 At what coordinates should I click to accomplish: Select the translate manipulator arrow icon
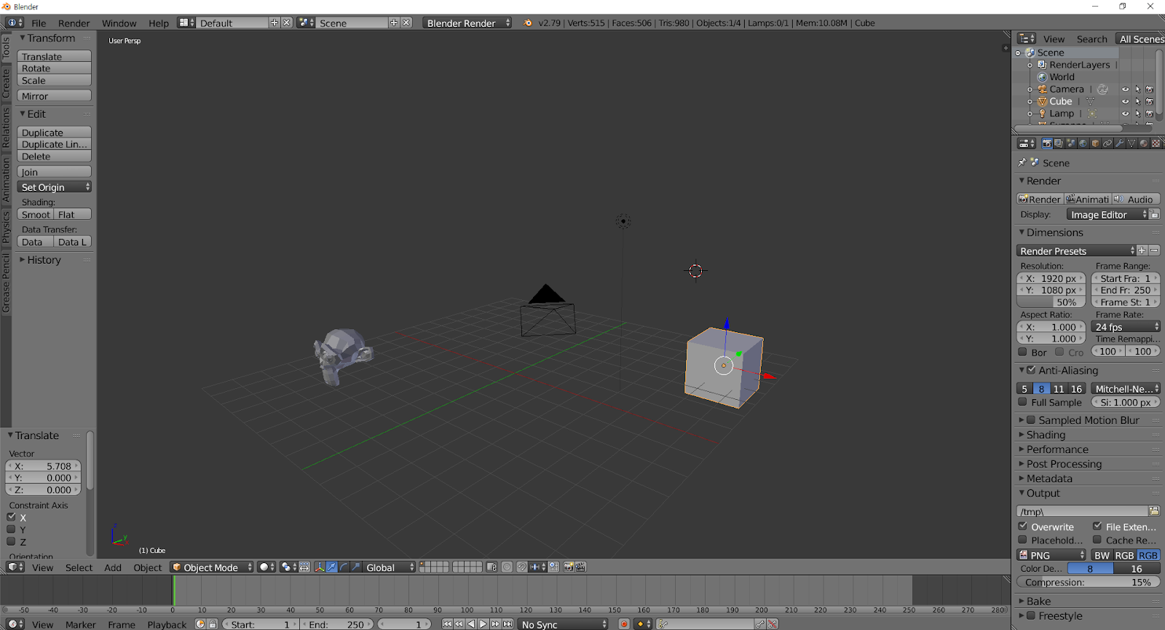tap(332, 567)
